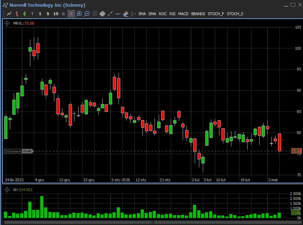Select the bar (OHLC) chart type
This screenshot has width=303, height=225.
tap(17, 14)
